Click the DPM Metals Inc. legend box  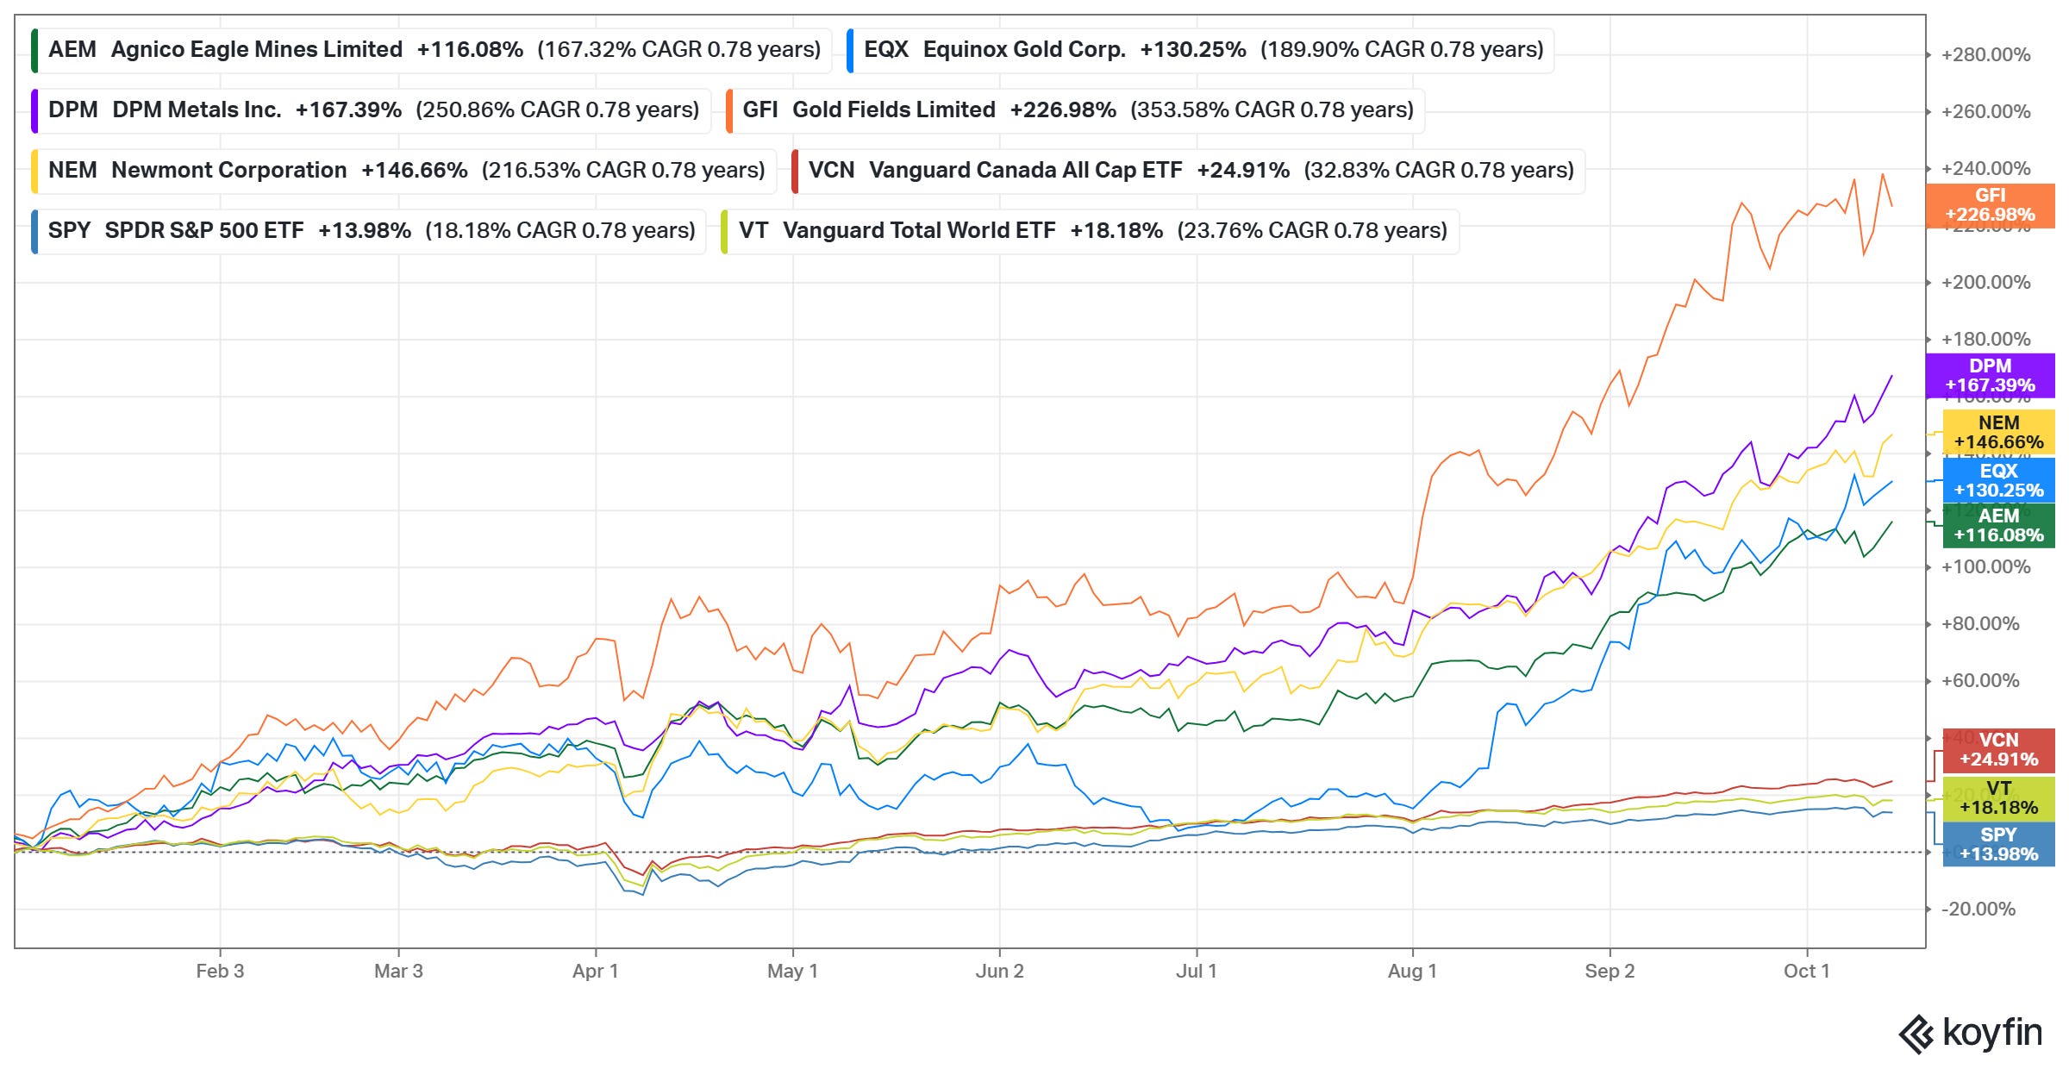pyautogui.click(x=371, y=110)
